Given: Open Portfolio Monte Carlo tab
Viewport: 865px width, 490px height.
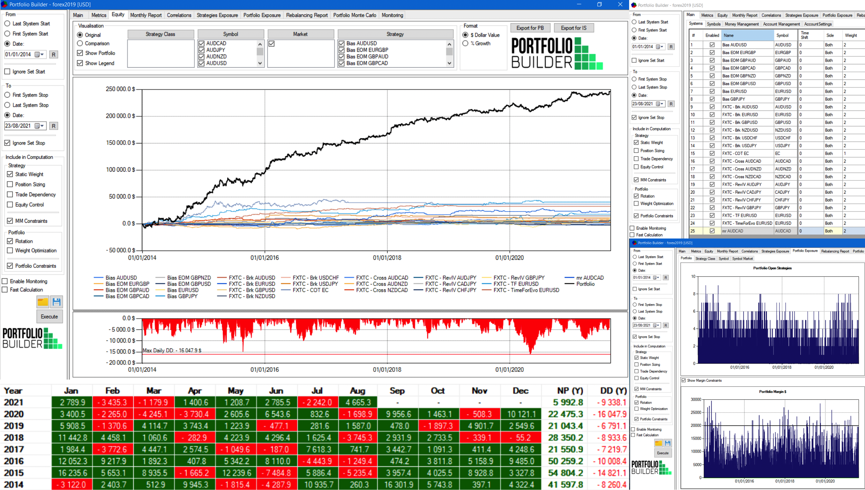Looking at the screenshot, I should [355, 15].
